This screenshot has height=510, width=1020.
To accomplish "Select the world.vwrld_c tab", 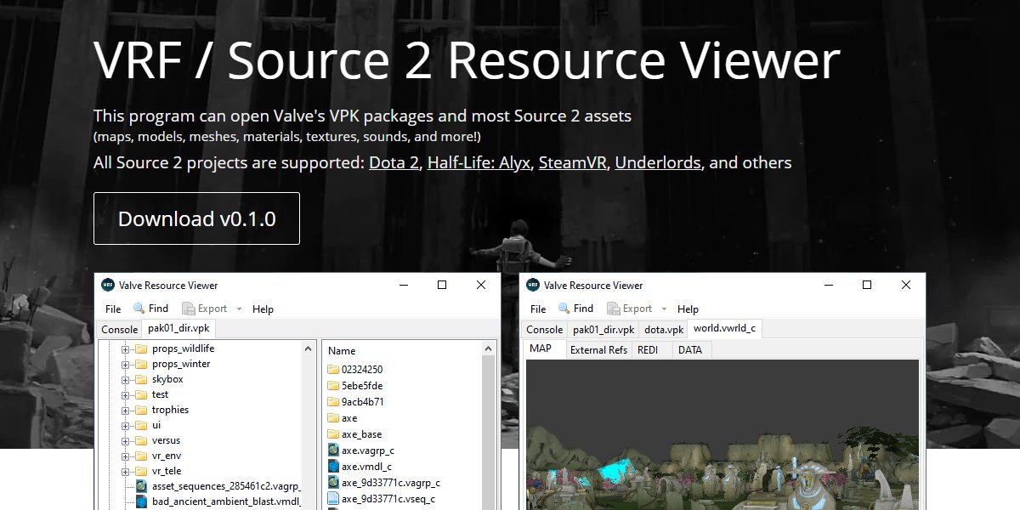I will coord(724,328).
